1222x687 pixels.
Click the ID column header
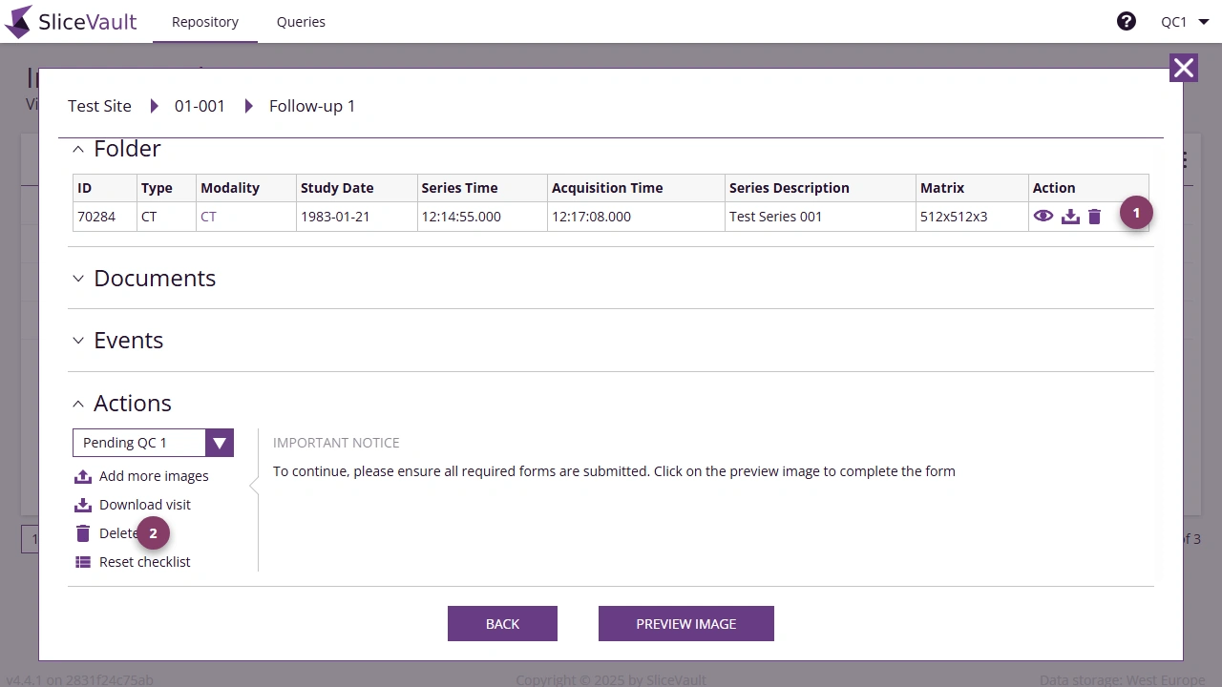tap(105, 188)
